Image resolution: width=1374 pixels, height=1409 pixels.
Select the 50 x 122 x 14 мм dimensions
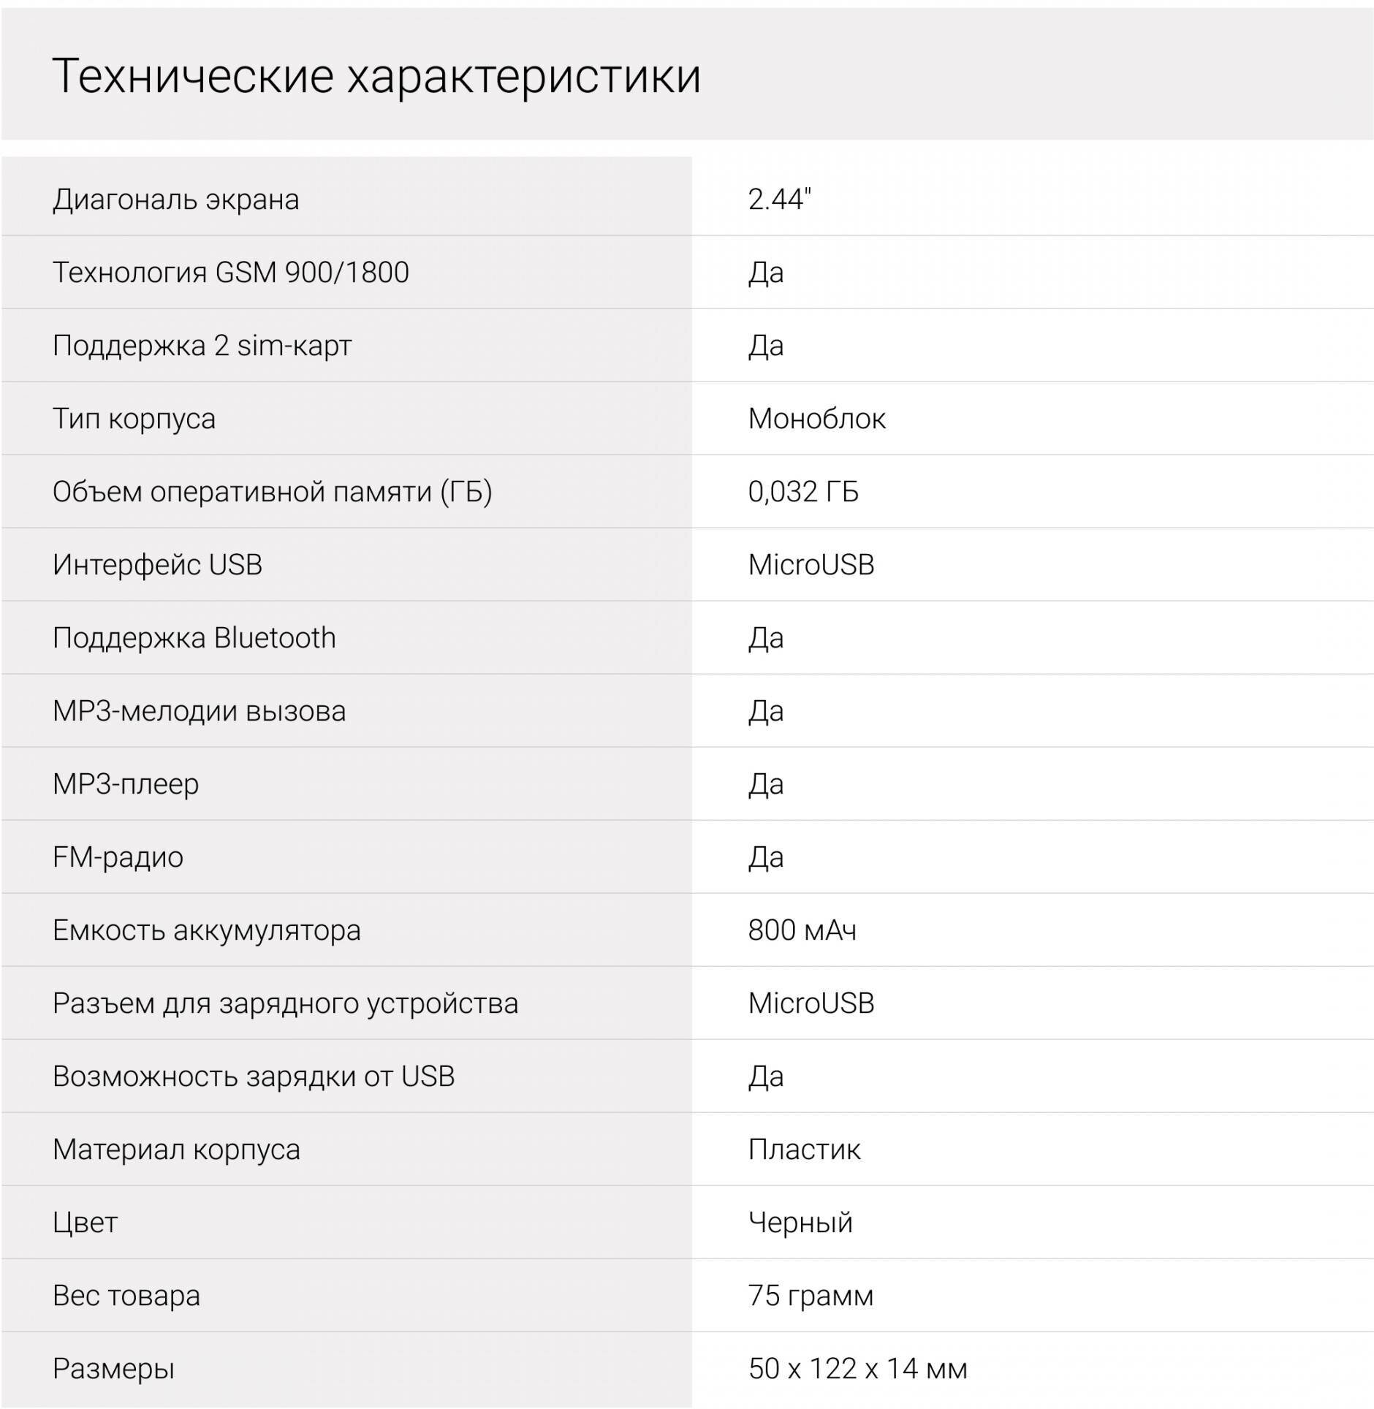tap(857, 1369)
